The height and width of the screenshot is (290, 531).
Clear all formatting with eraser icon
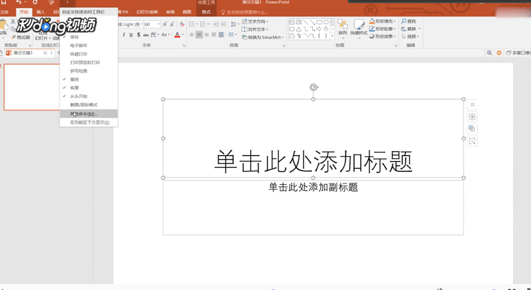pos(182,24)
